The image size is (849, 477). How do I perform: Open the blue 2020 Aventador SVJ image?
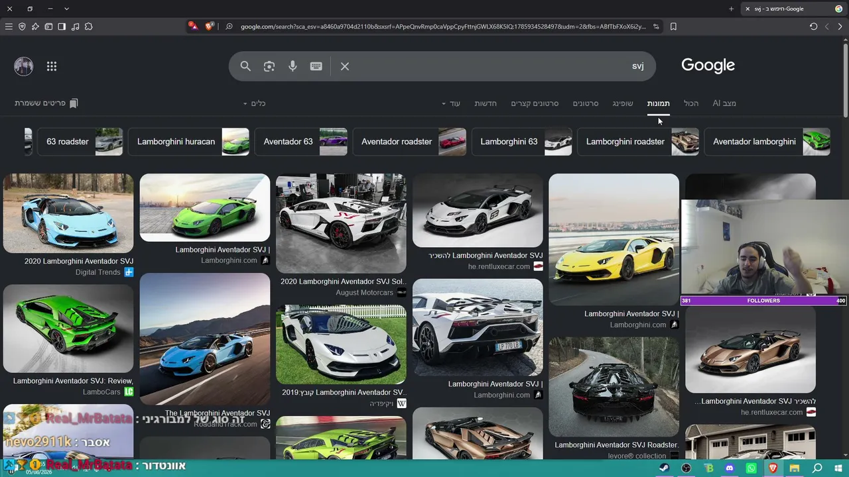tap(68, 213)
